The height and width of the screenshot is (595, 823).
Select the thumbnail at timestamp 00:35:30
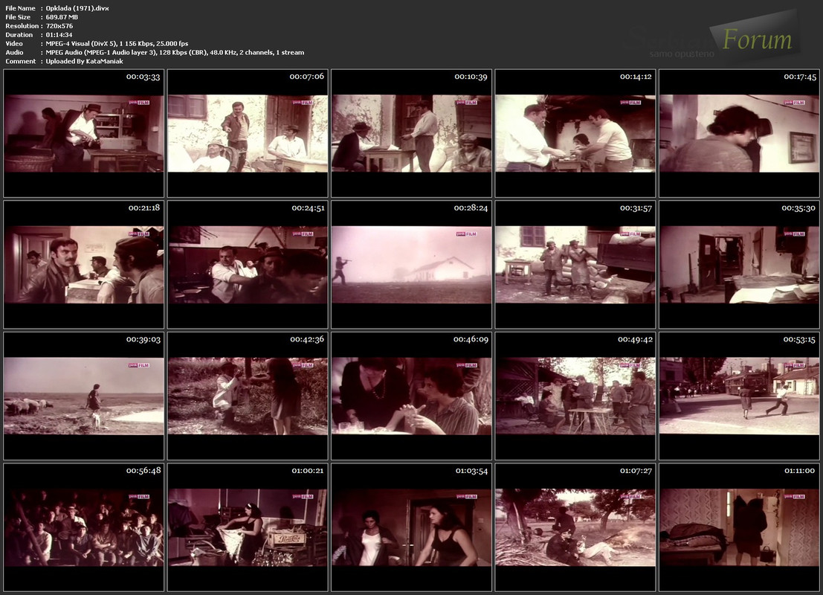pos(739,265)
